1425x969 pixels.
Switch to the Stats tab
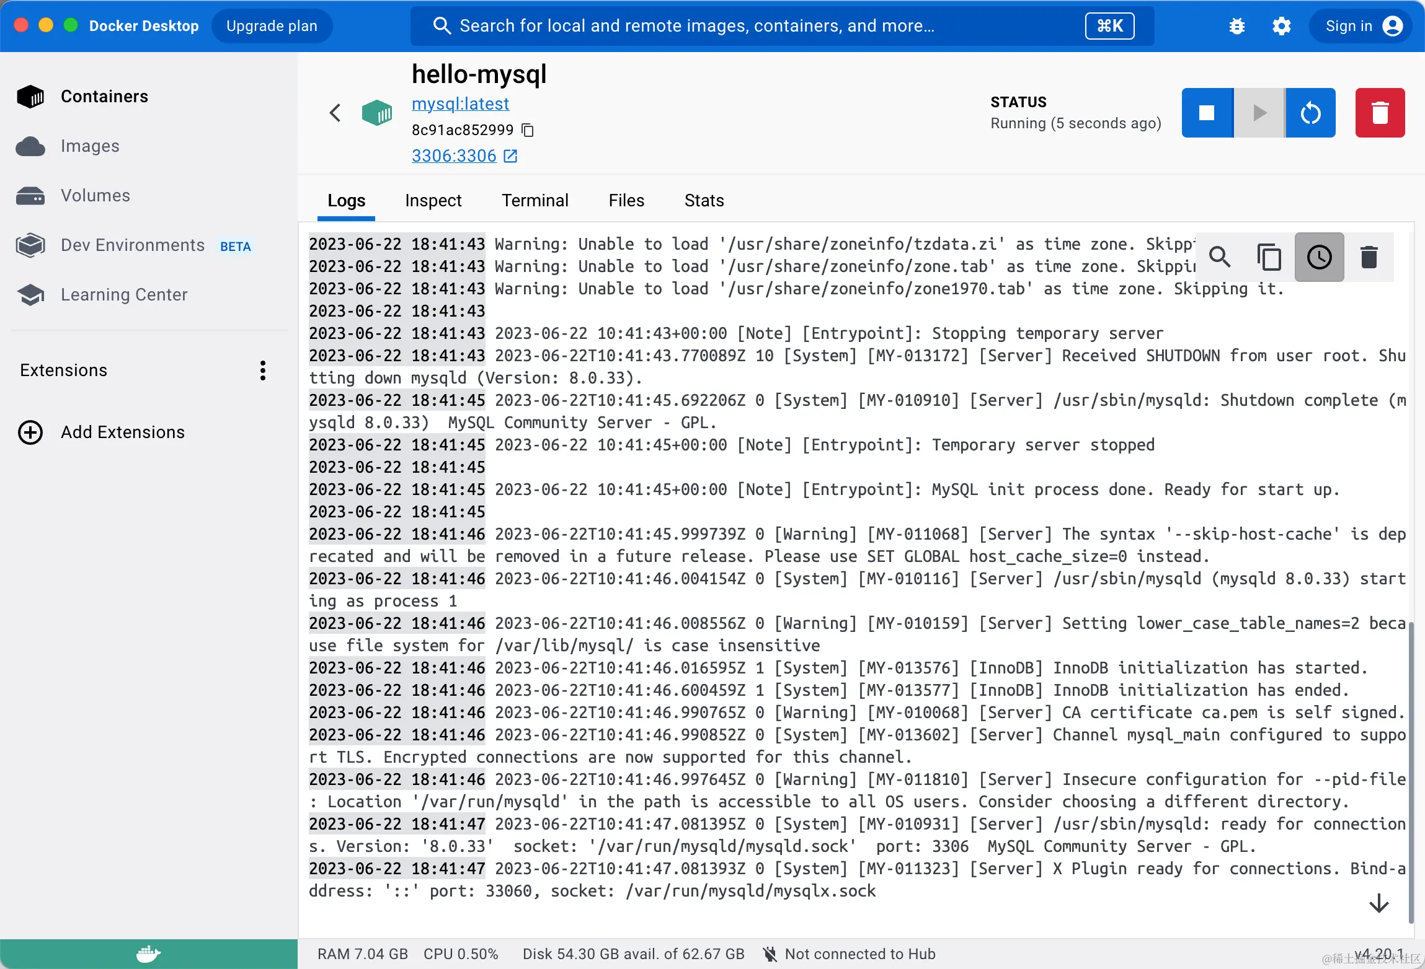pos(704,201)
